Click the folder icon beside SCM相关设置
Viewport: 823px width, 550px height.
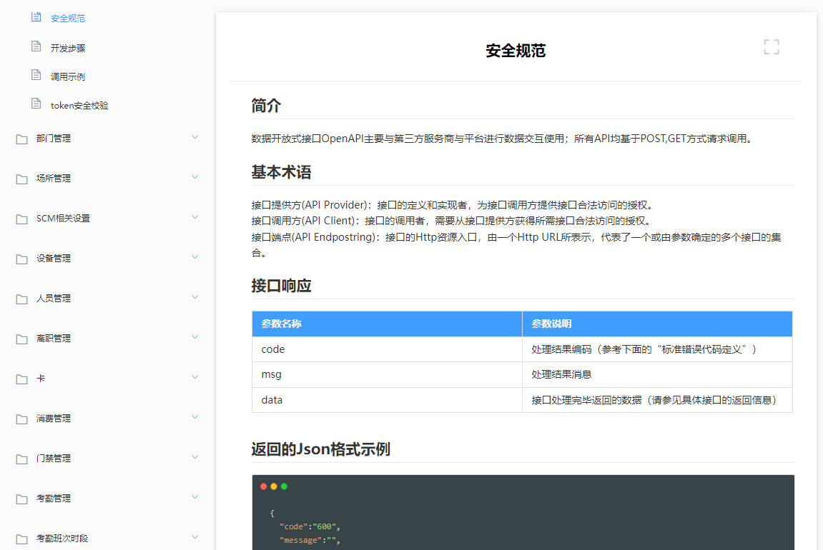pyautogui.click(x=22, y=219)
